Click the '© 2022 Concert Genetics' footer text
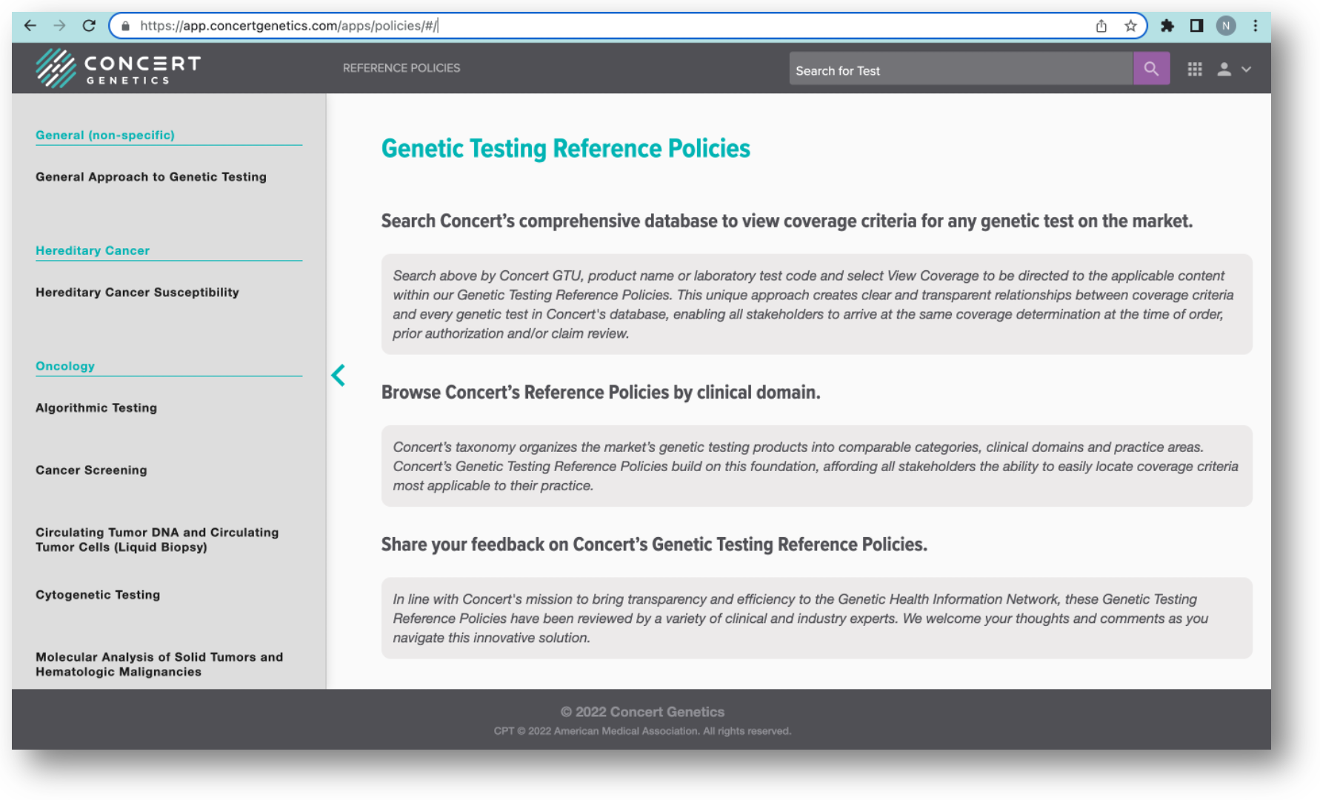The width and height of the screenshot is (1320, 800). coord(642,712)
